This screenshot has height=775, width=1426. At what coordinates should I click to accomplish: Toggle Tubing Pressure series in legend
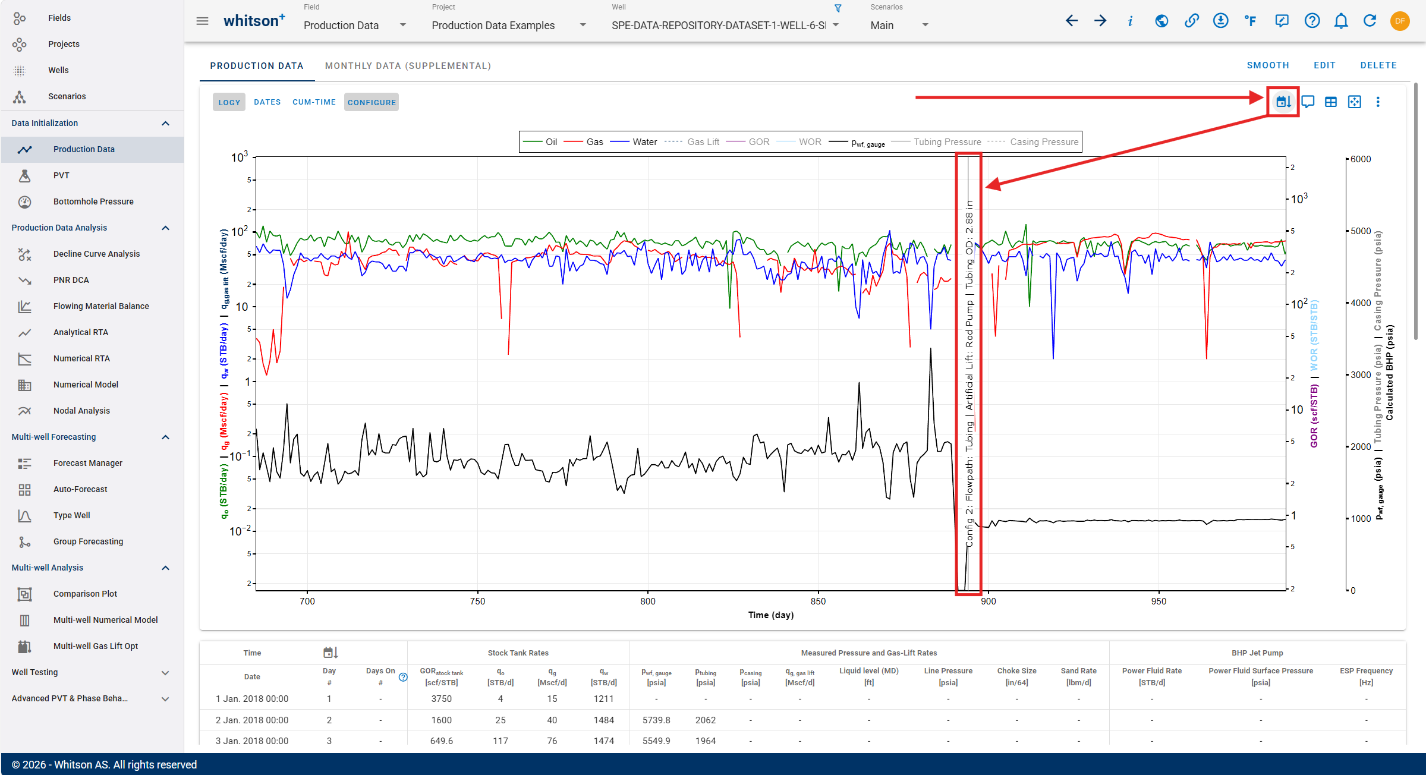click(x=936, y=141)
